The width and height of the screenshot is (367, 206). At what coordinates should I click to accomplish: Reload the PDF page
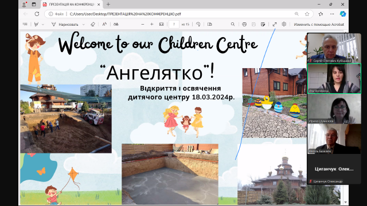pyautogui.click(x=37, y=14)
